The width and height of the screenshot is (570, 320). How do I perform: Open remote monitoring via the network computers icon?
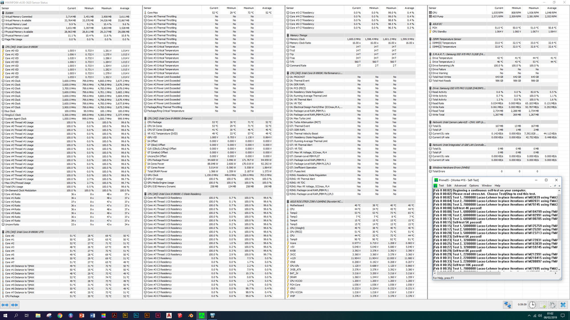[508, 305]
